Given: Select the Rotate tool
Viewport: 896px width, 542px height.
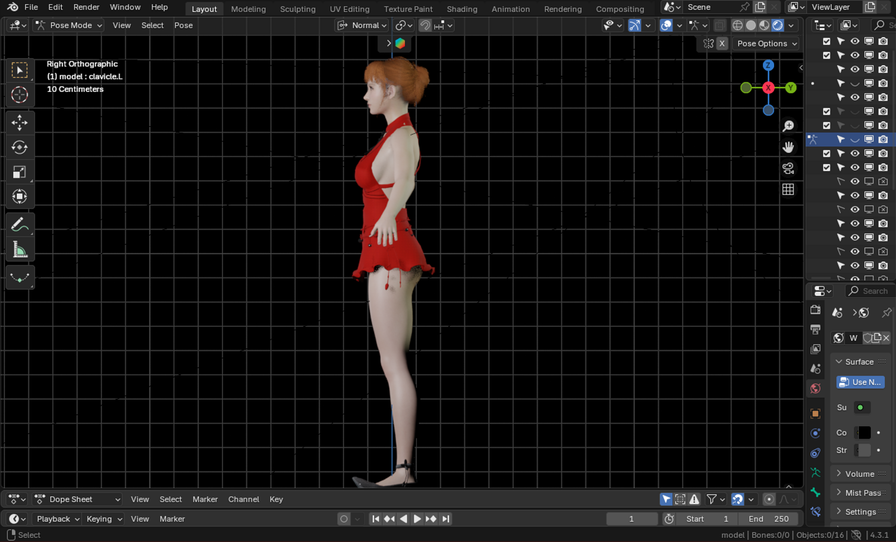Looking at the screenshot, I should [19, 147].
